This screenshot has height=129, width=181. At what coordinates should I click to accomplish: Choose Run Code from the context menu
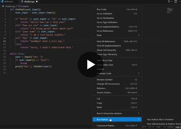[x=117, y=9]
